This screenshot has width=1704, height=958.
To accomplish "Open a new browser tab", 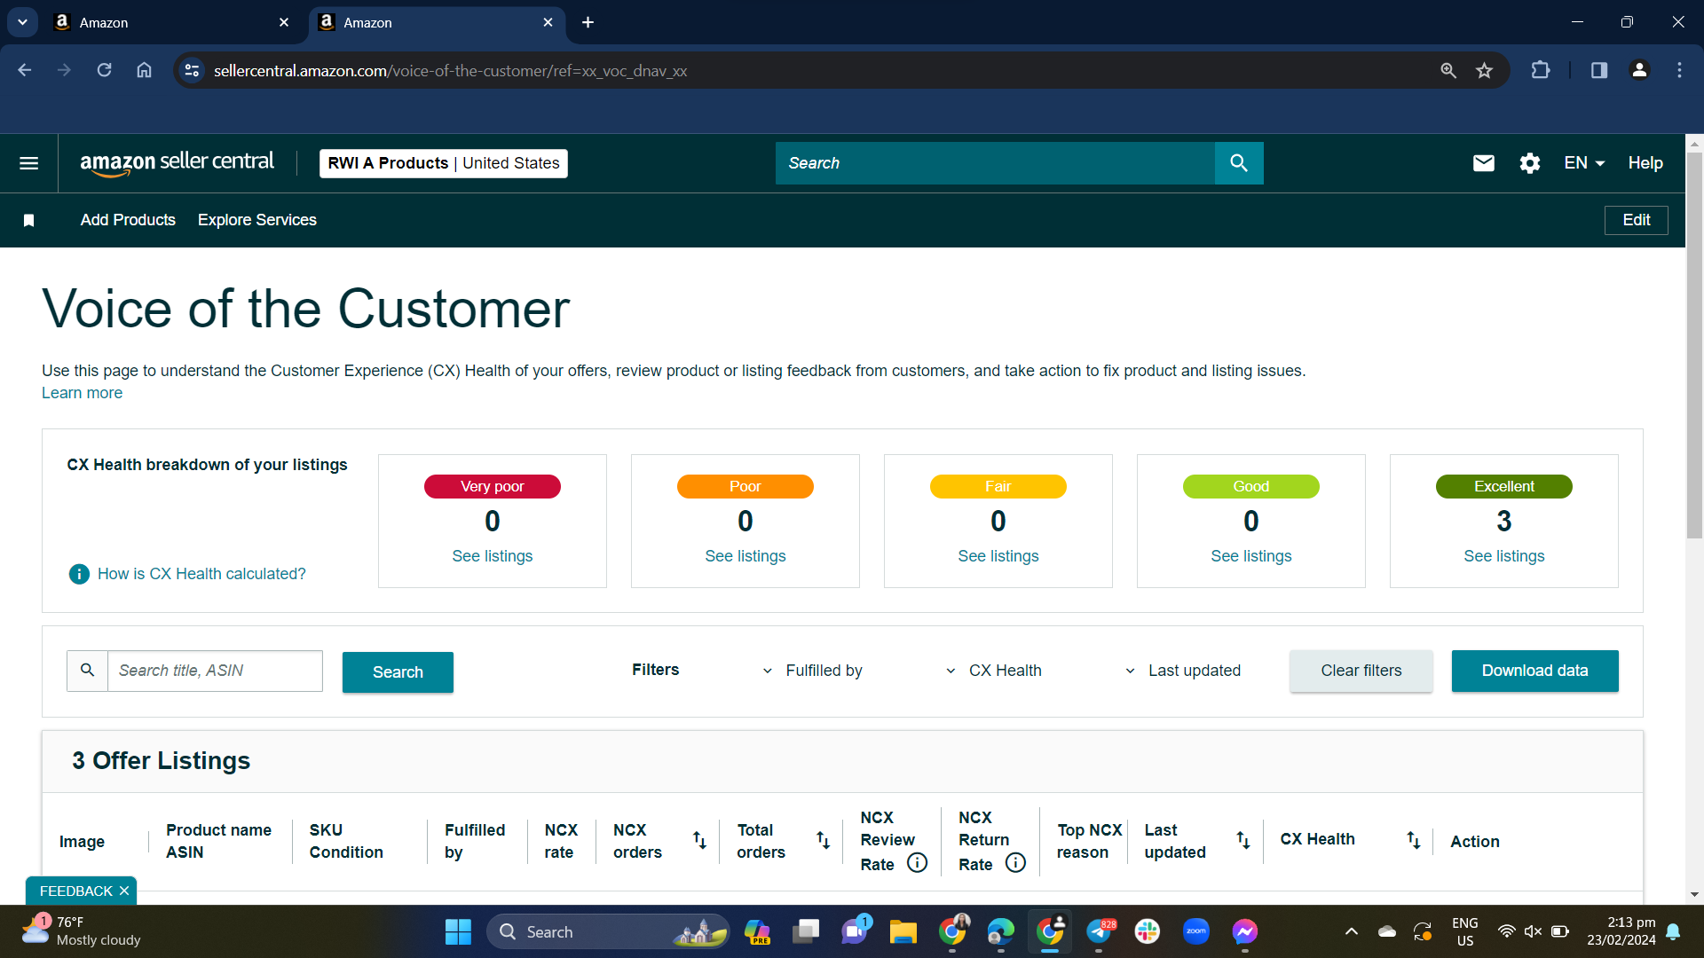I will (x=588, y=23).
